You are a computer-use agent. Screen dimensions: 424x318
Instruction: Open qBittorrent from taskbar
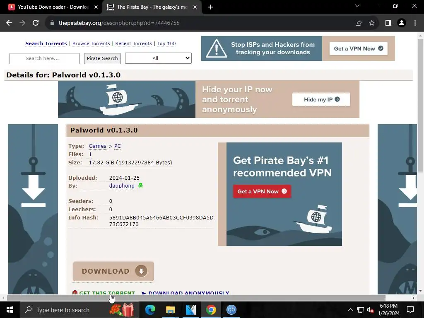pyautogui.click(x=231, y=310)
